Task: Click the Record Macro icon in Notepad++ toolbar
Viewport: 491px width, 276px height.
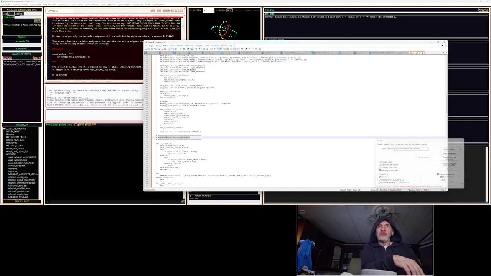Action: tap(246, 49)
